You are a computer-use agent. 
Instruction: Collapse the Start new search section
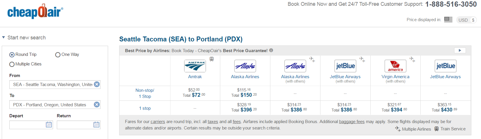3,38
